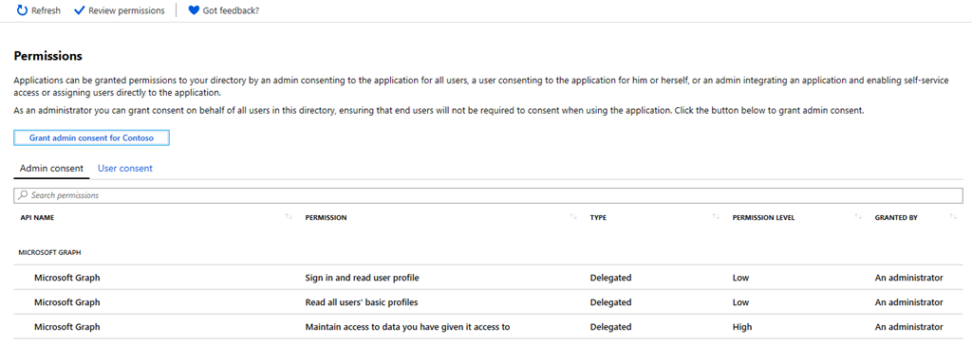Click the MICROSOFT GRAPH group heading
This screenshot has width=972, height=345.
tap(50, 253)
